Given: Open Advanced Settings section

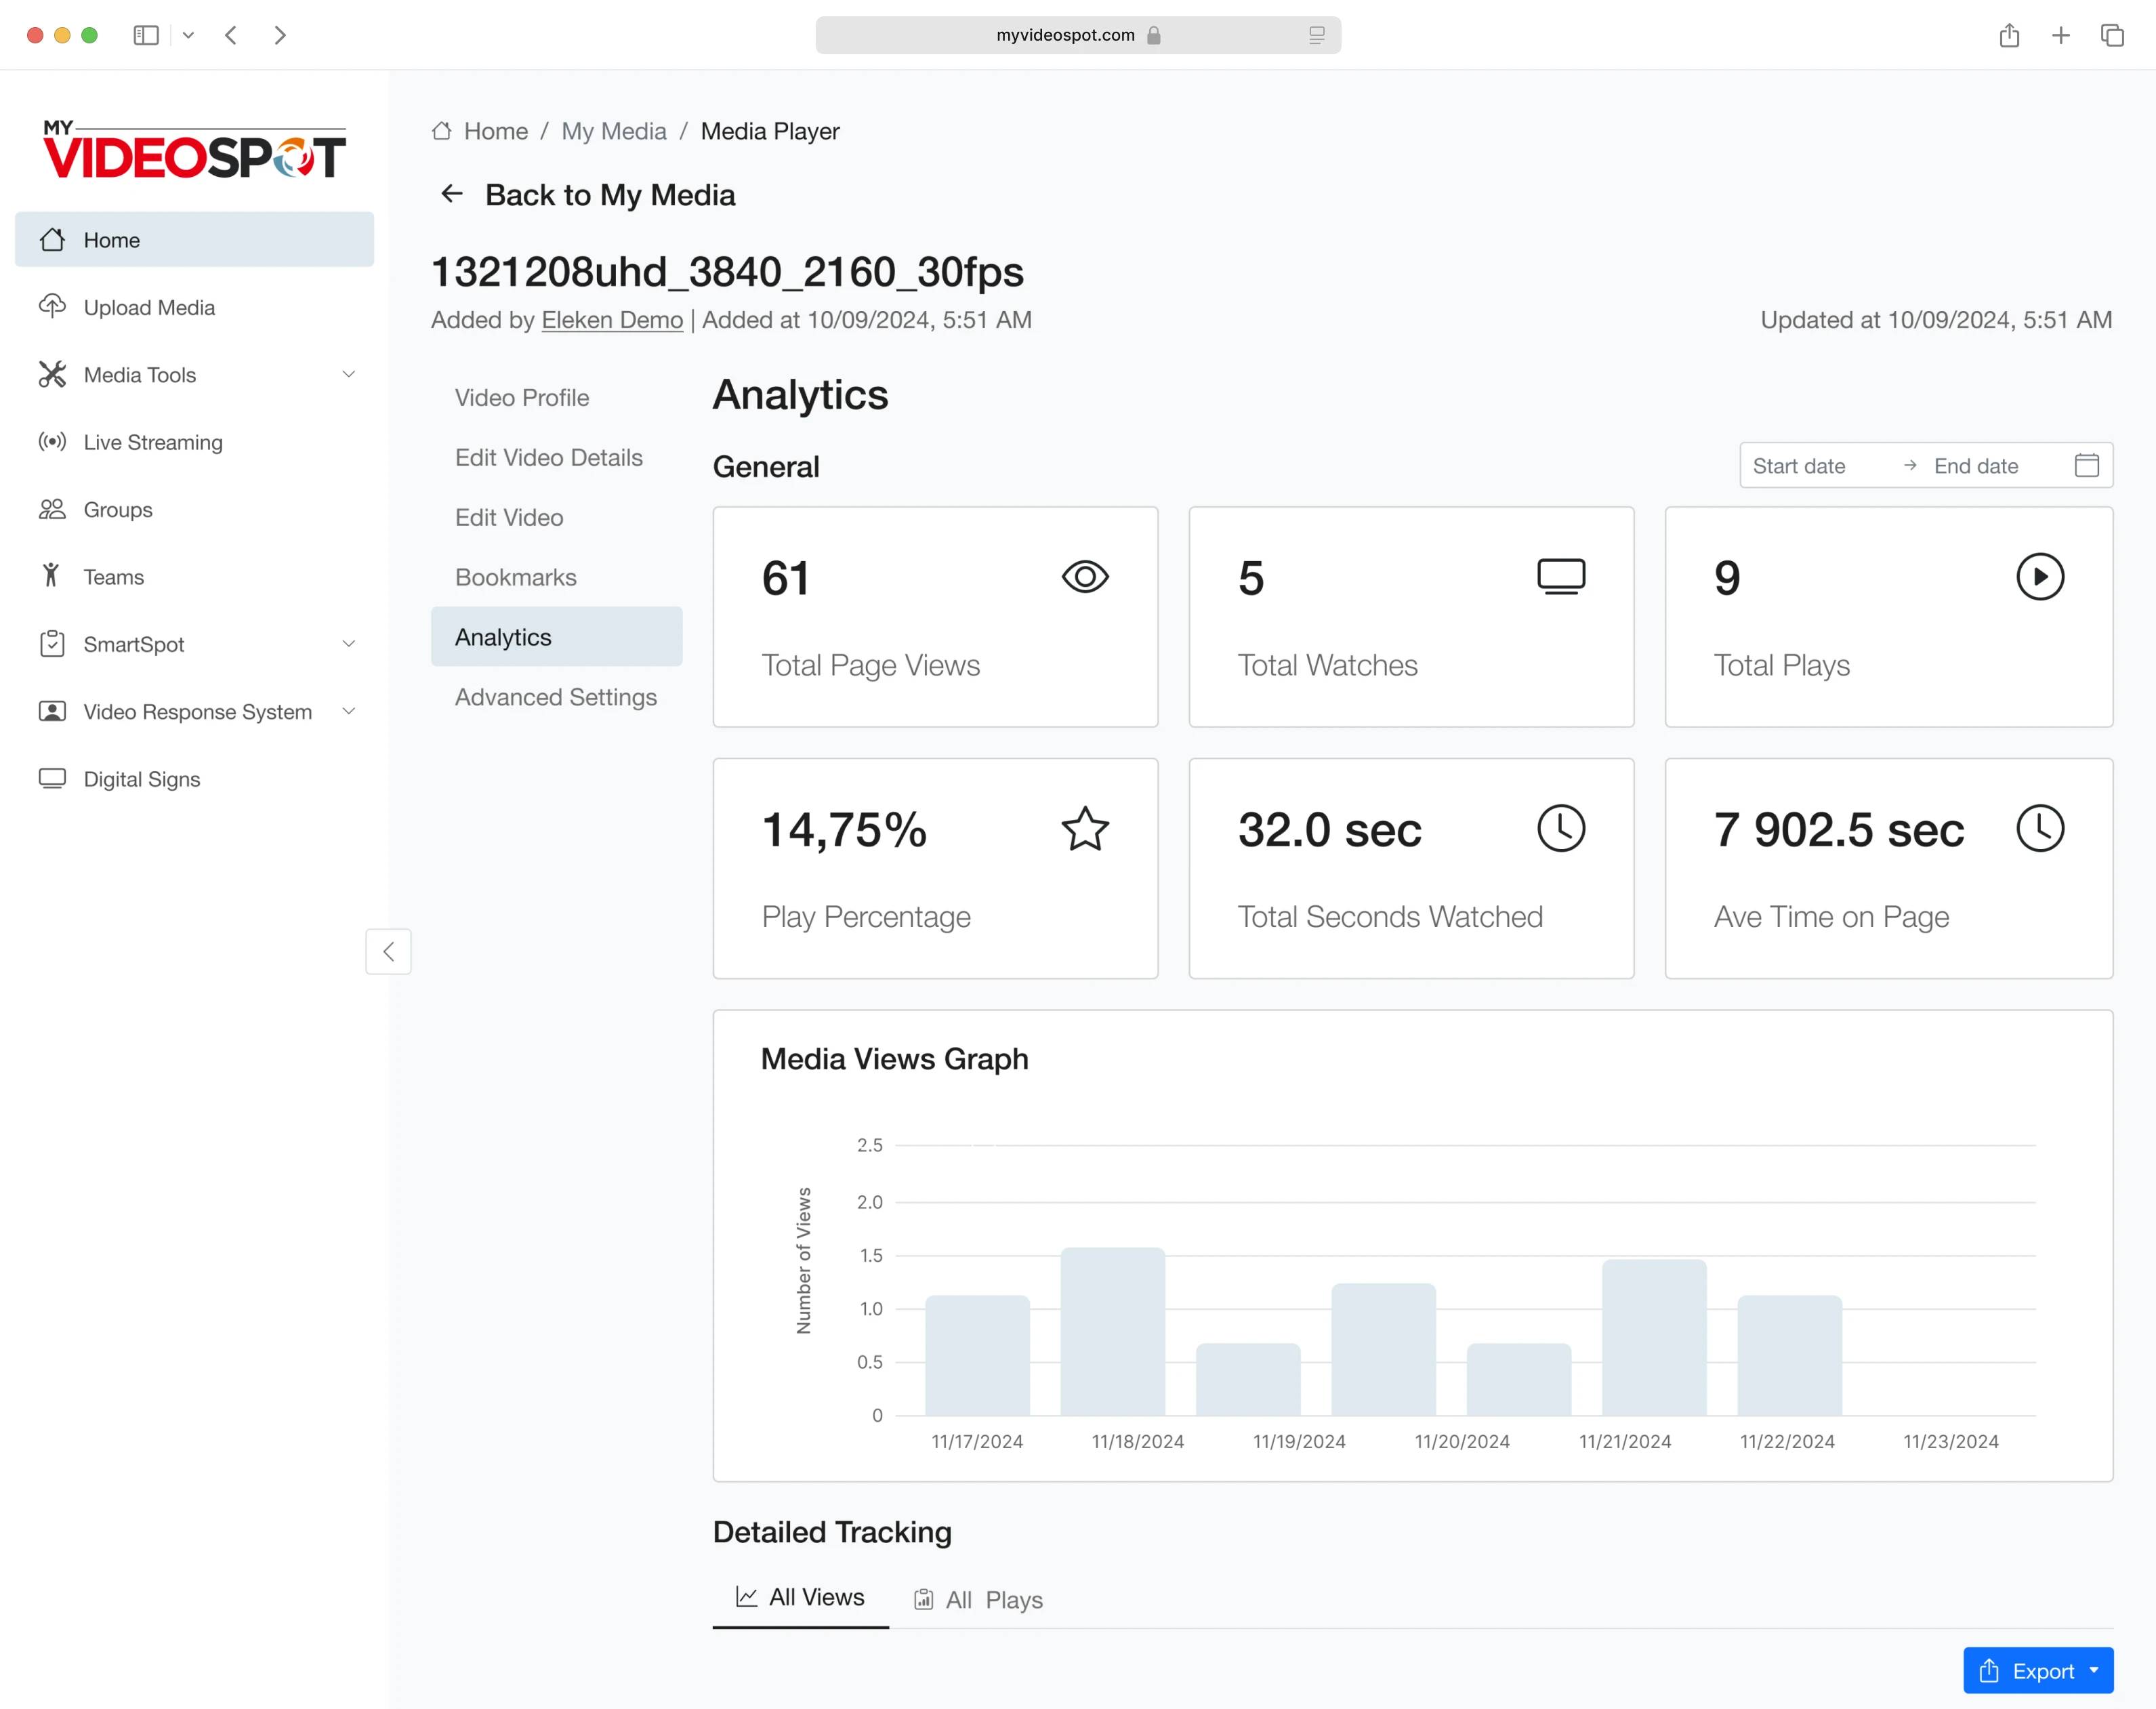Looking at the screenshot, I should pos(555,697).
